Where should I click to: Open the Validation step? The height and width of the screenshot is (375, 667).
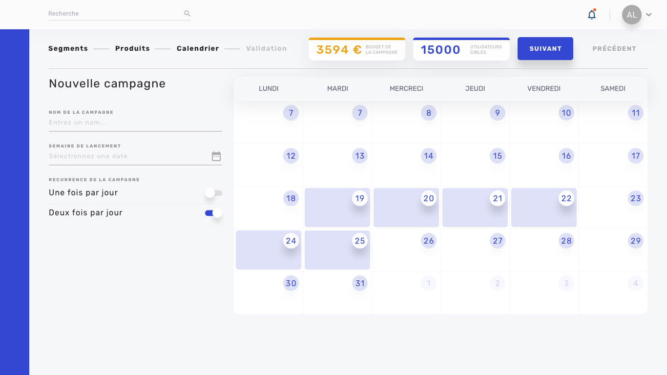(266, 48)
